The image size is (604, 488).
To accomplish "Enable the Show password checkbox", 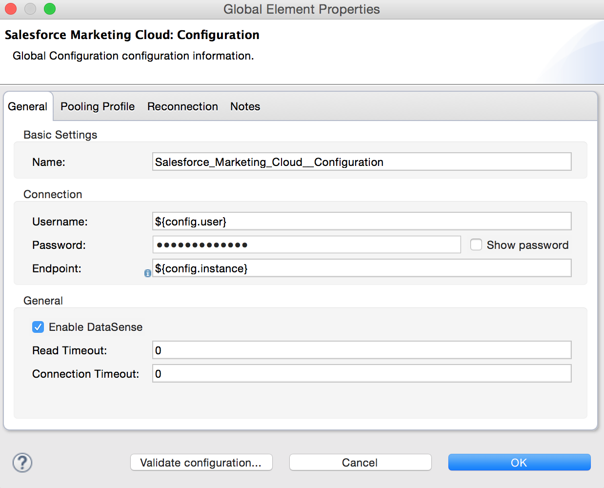I will click(x=476, y=244).
